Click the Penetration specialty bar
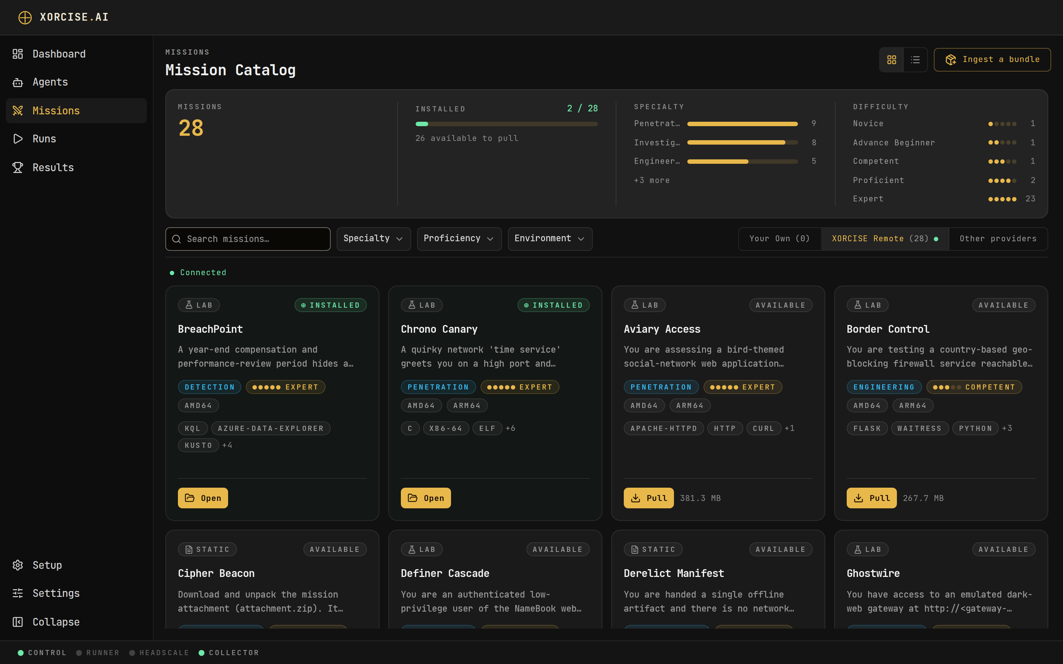 (742, 124)
